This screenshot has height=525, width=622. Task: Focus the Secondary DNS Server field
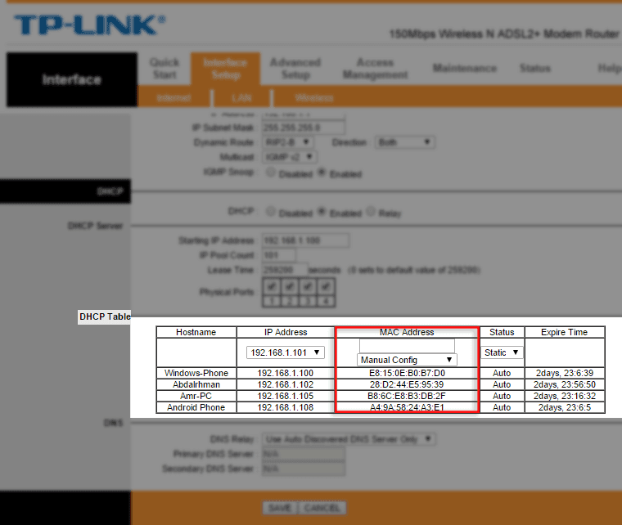click(303, 469)
